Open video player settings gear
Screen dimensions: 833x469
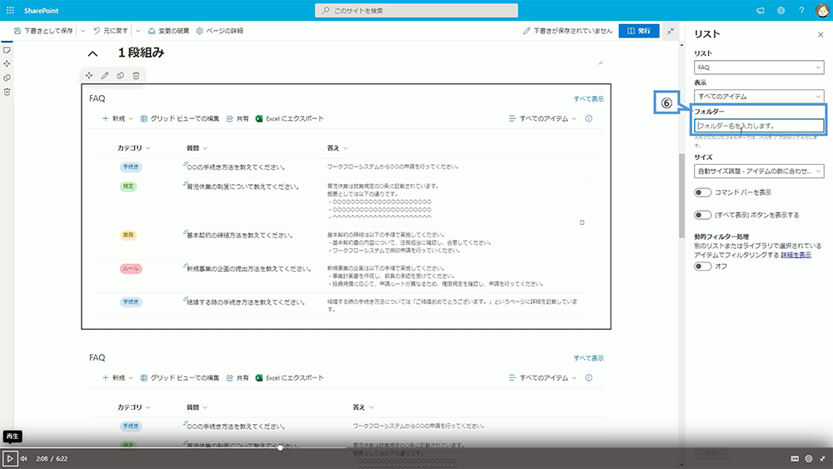pos(809,459)
